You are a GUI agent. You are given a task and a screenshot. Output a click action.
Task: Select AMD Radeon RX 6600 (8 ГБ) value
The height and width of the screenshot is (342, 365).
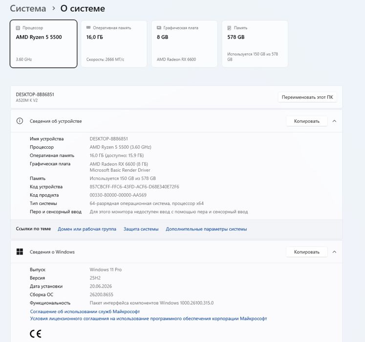(x=119, y=164)
